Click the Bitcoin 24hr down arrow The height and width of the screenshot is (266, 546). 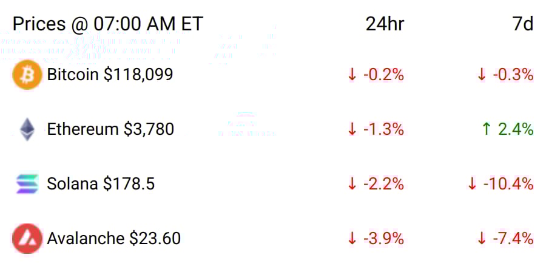coord(352,75)
